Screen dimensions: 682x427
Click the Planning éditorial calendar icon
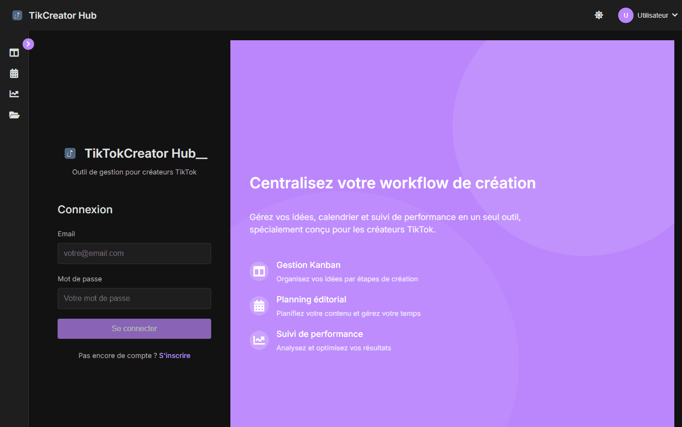259,306
